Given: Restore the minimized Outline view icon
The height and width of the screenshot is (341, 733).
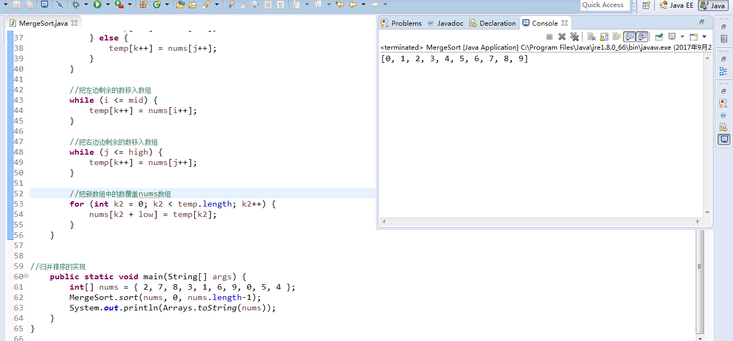Looking at the screenshot, I should [723, 71].
